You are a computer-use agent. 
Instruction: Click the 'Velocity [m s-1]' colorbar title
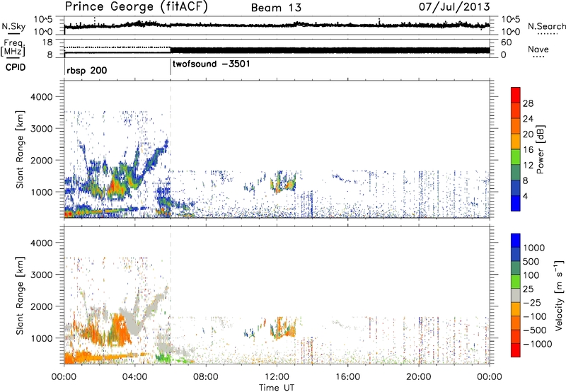click(559, 295)
